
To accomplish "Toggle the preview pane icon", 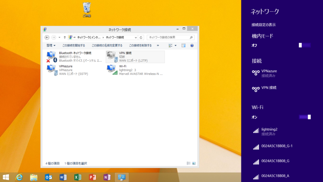I will (183, 45).
